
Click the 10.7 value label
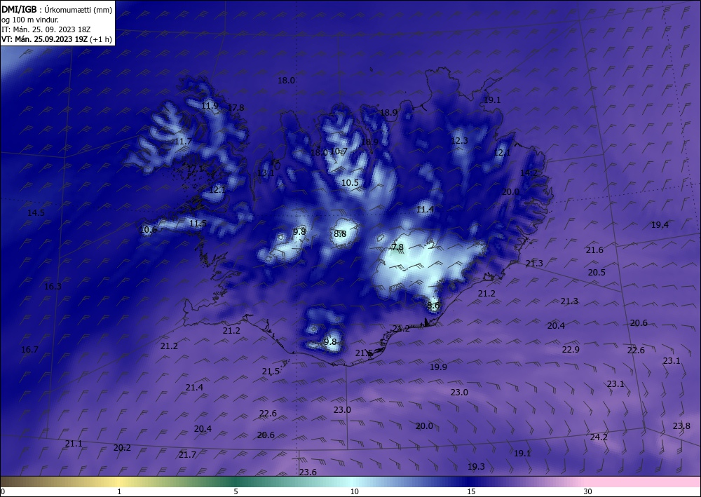339,151
